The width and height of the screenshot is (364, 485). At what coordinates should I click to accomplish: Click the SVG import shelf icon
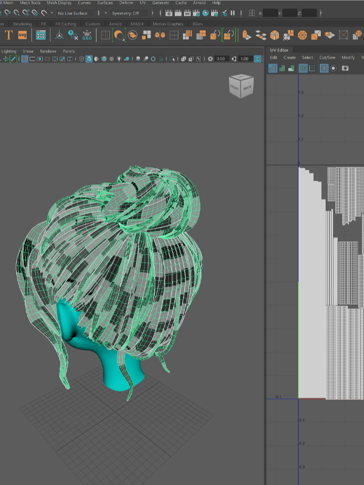[x=22, y=35]
